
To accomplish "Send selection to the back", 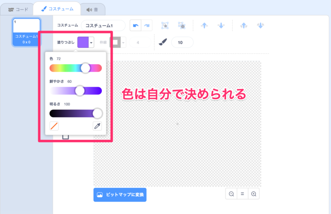I will click(260, 26).
